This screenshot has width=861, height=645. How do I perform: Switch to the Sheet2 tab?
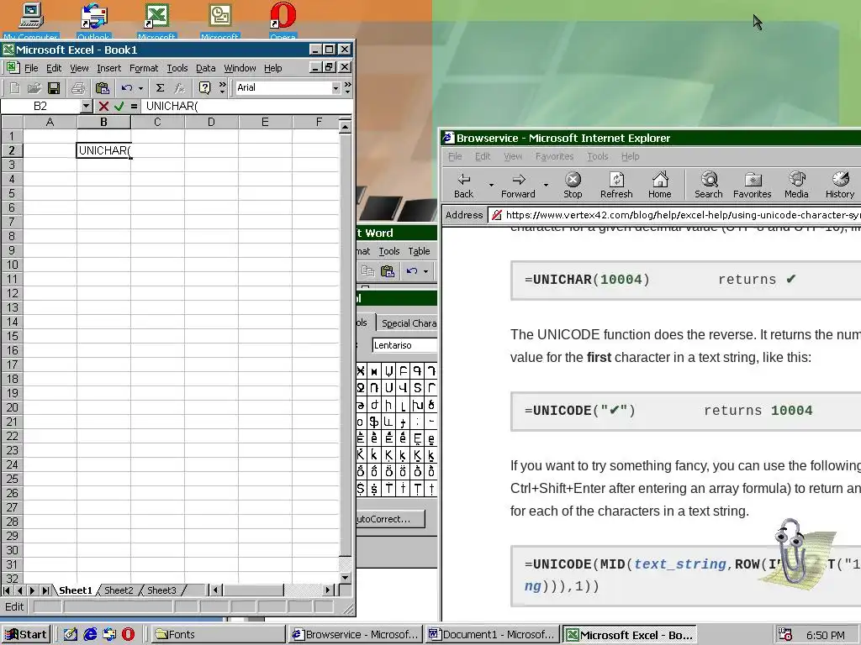(x=119, y=590)
